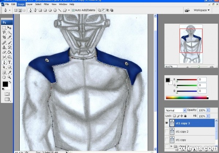Open the Edit menu

pyautogui.click(x=13, y=4)
